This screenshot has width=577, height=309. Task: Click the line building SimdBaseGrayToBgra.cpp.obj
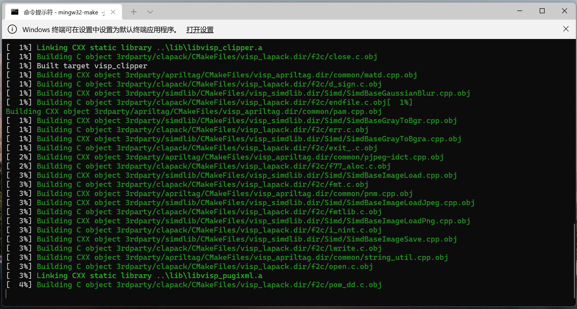[x=234, y=139]
